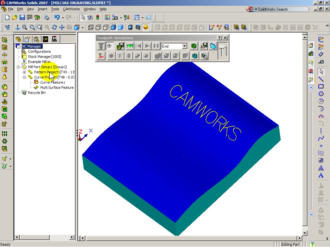
Task: Click Save WIP model icon in simulation
Action: pos(120,46)
